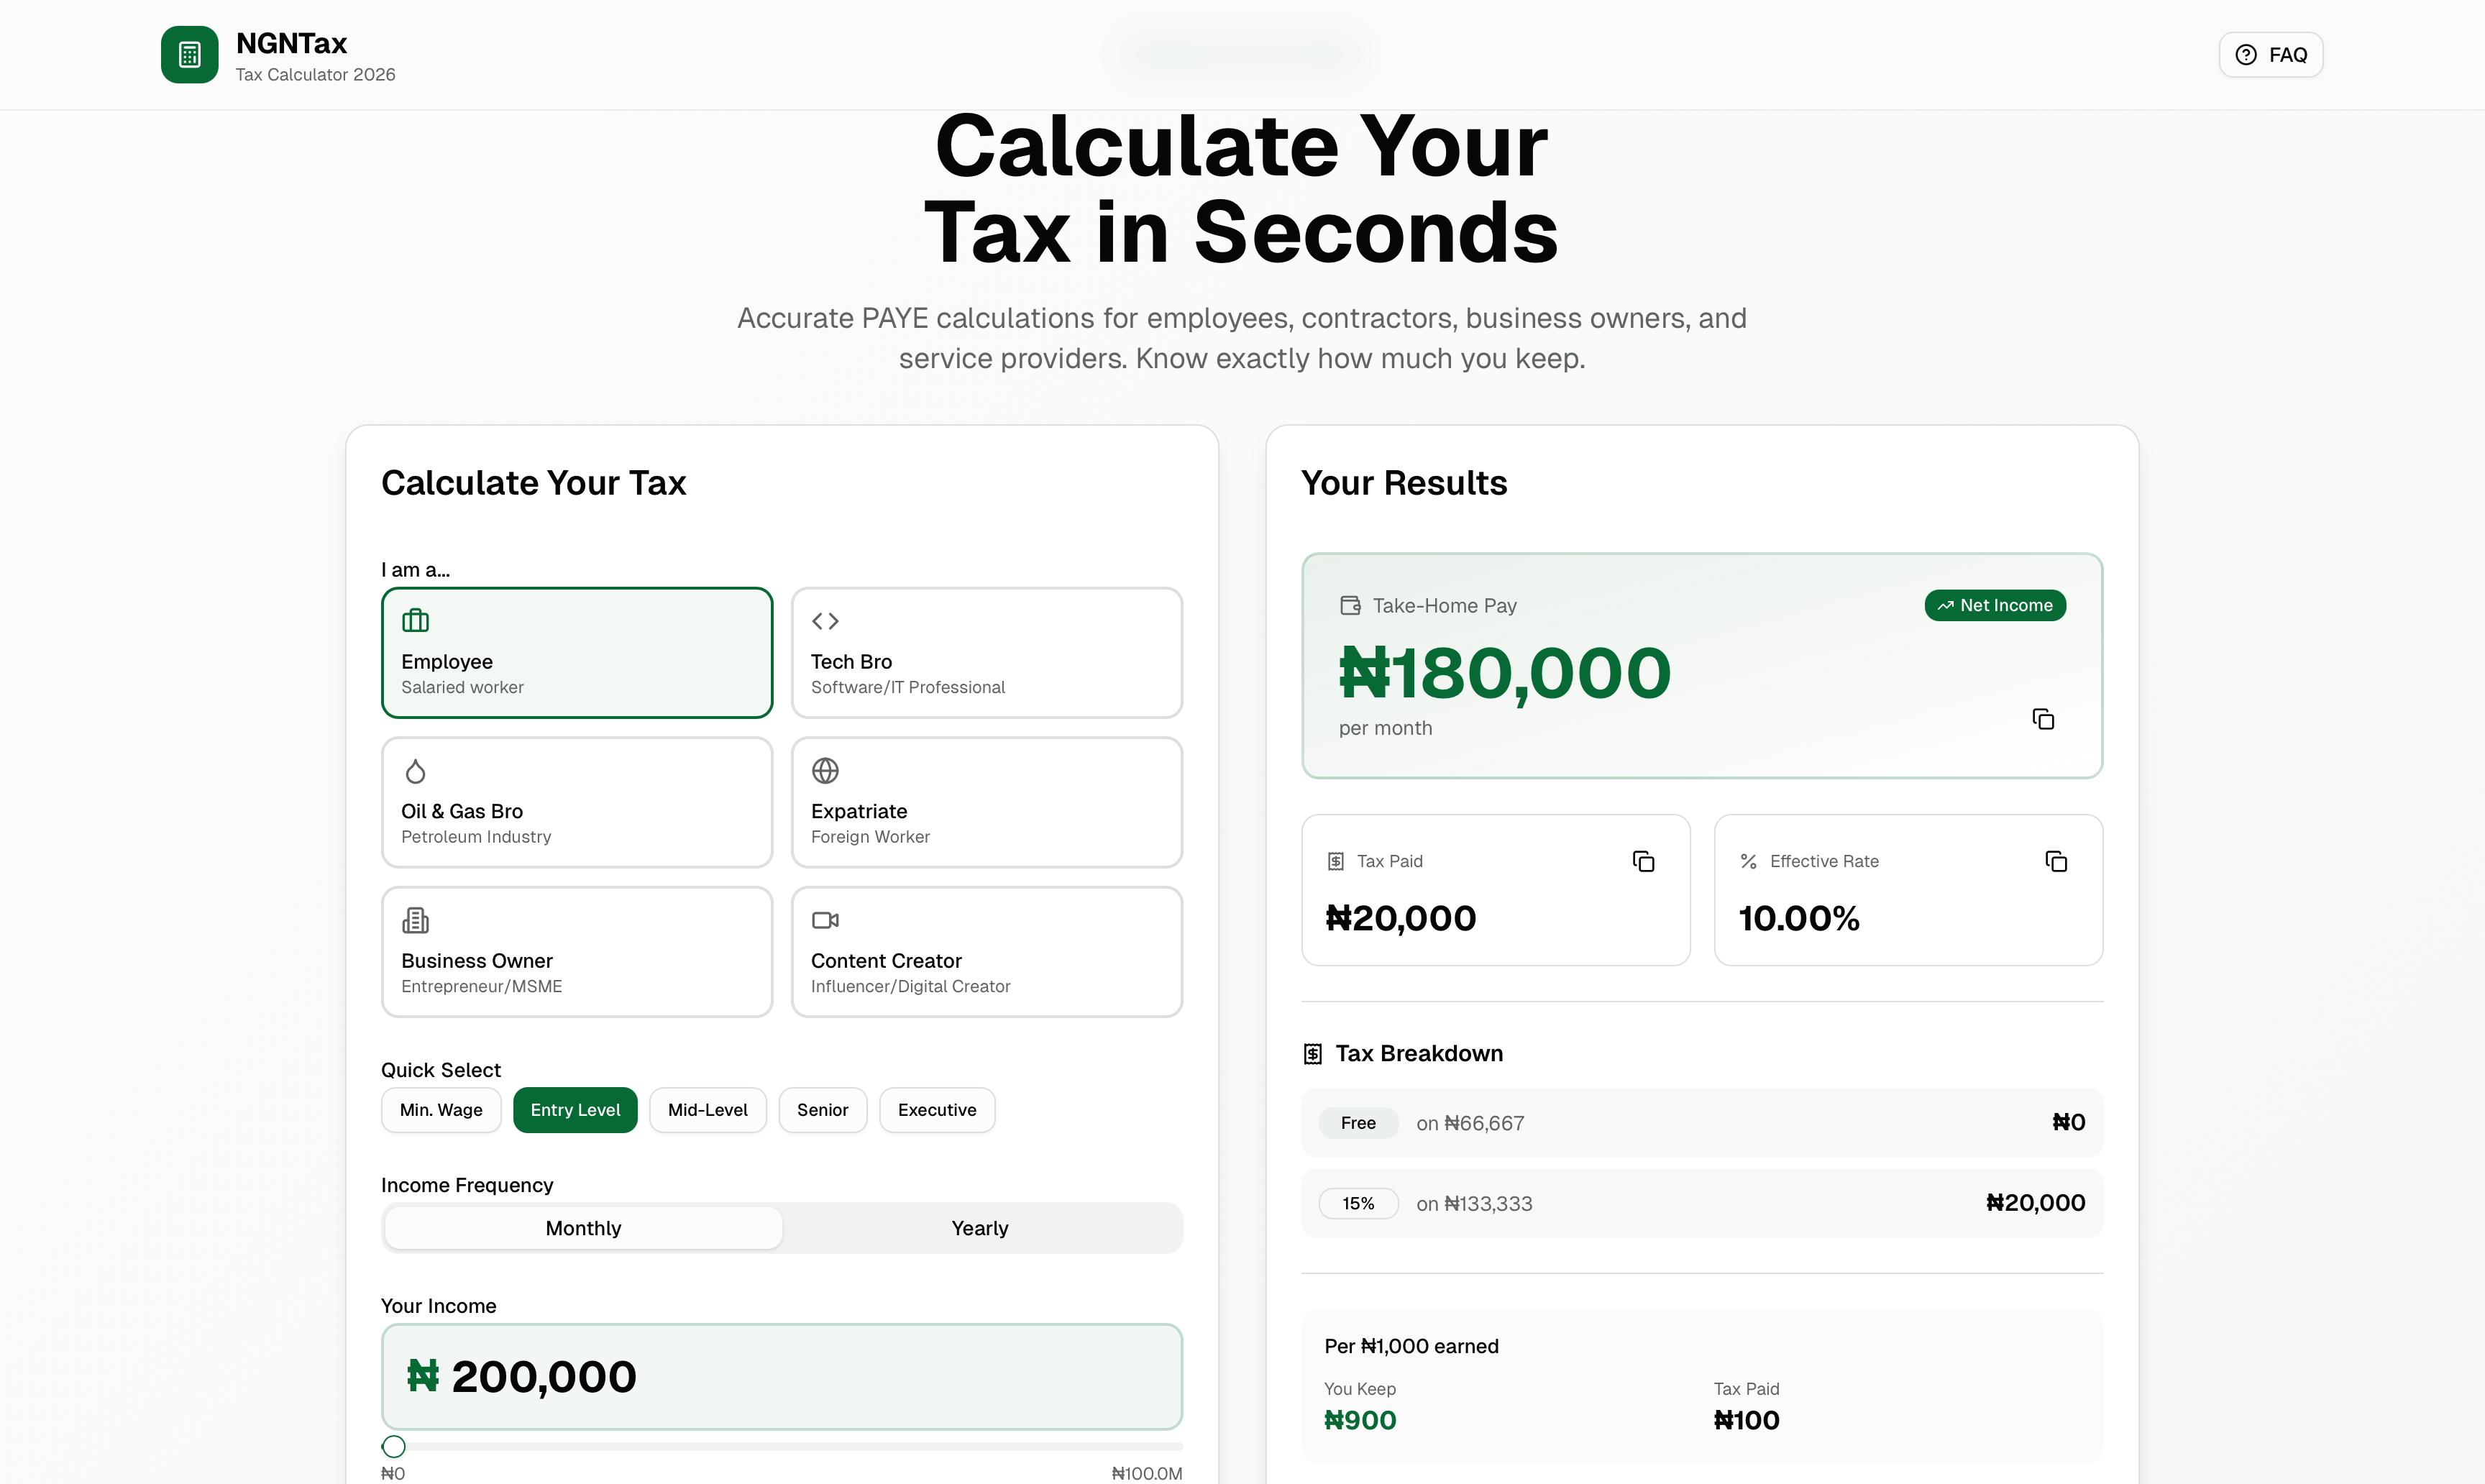2485x1484 pixels.
Task: Copy the Tax Paid value
Action: click(1643, 860)
